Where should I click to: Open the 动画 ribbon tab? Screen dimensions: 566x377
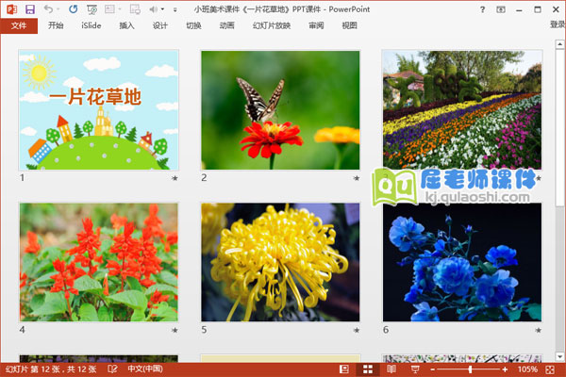point(226,25)
